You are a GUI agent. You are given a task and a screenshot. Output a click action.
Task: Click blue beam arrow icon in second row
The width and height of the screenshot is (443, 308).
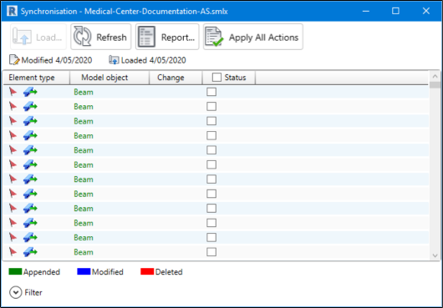click(30, 106)
